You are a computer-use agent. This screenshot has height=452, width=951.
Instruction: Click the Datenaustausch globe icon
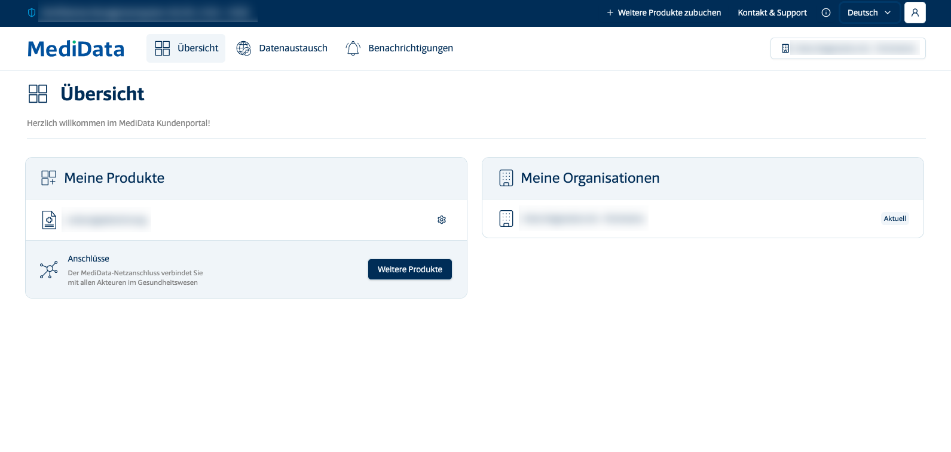coord(244,48)
